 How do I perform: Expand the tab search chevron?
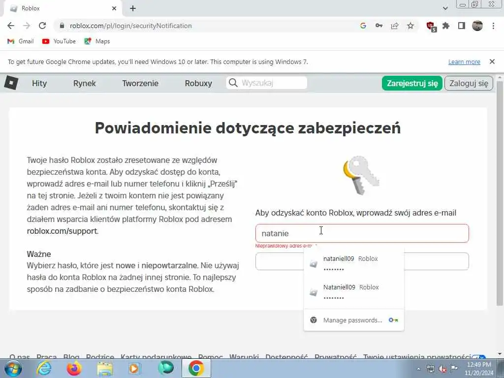click(445, 8)
